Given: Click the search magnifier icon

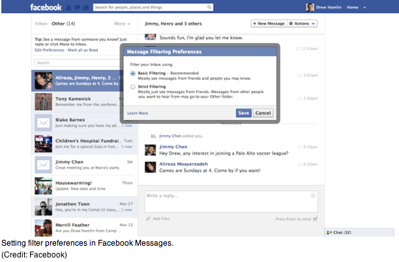Looking at the screenshot, I should coord(209,7).
